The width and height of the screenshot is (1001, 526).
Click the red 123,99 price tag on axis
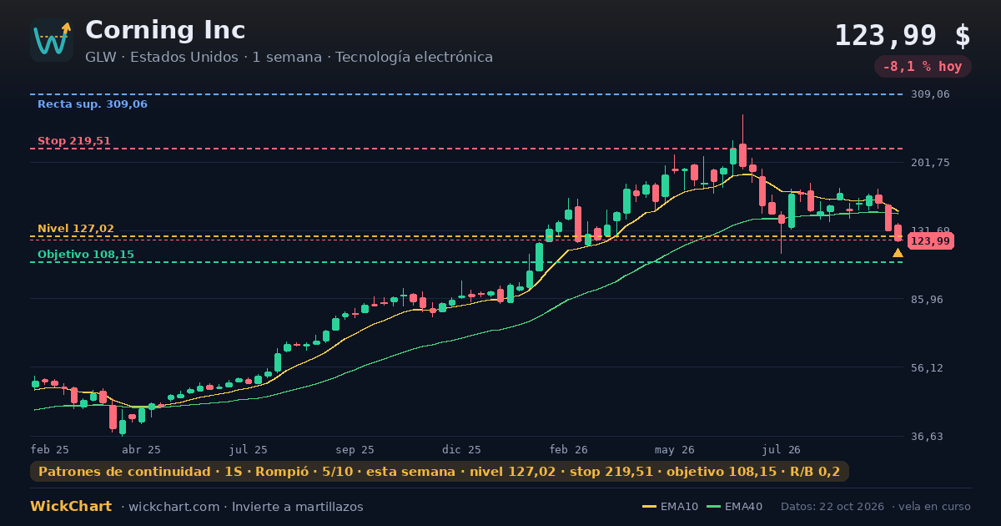930,241
